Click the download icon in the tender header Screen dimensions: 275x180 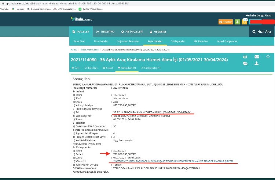coord(256,63)
